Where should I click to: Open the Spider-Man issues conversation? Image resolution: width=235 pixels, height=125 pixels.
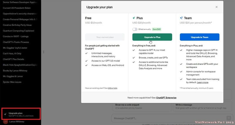12,82
